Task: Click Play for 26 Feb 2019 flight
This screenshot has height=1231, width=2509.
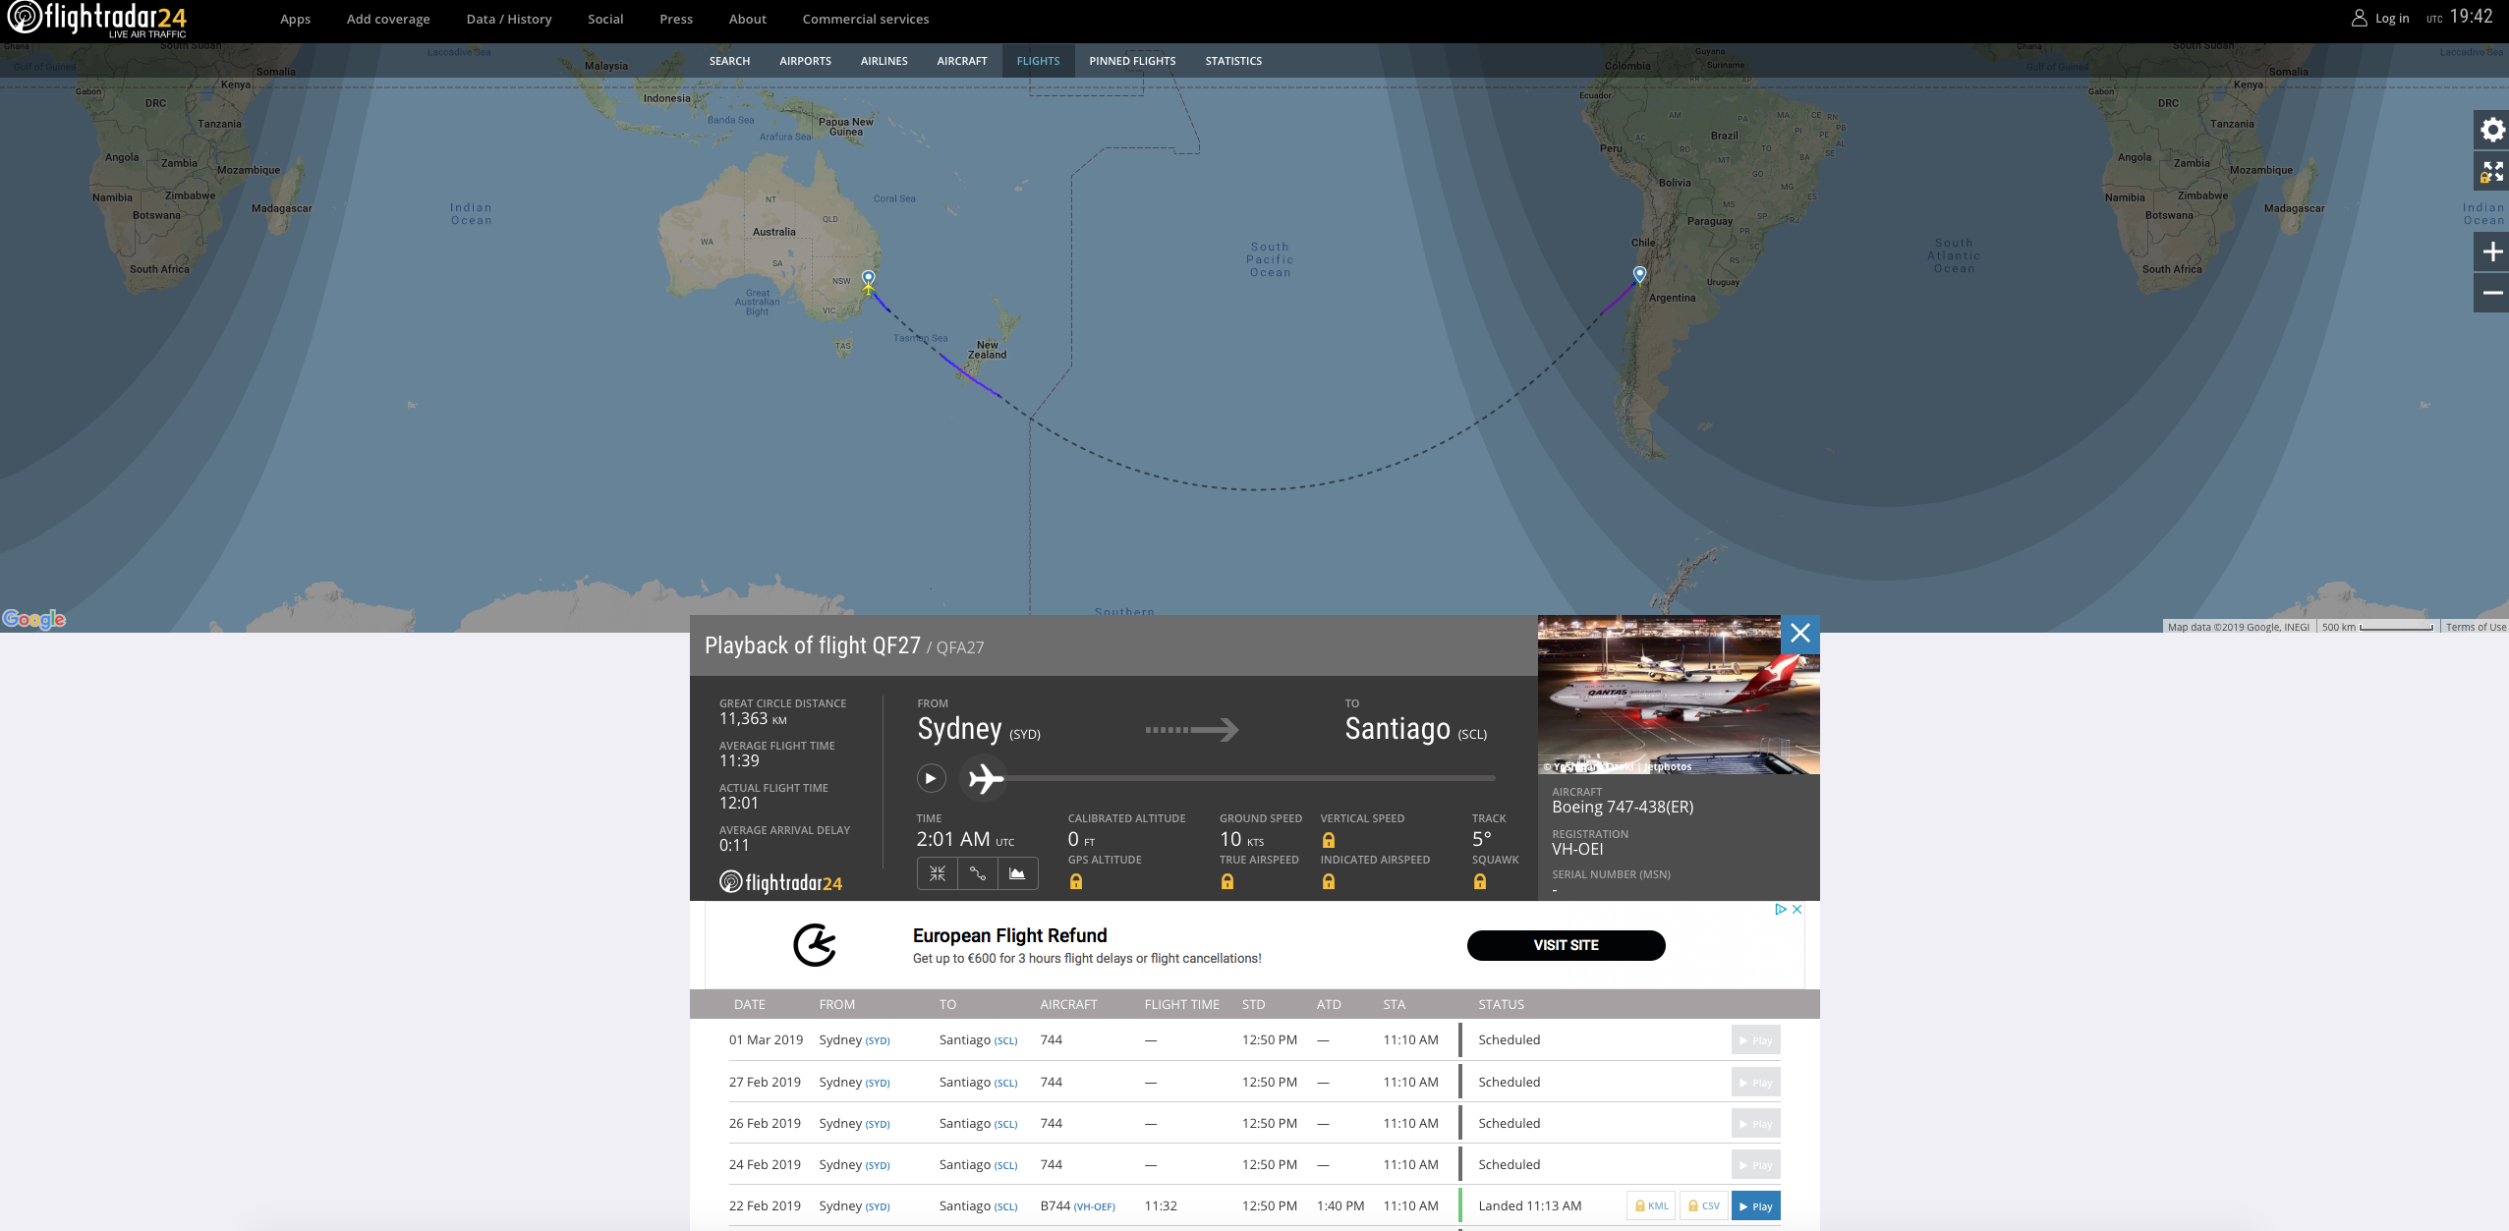Action: click(1755, 1124)
